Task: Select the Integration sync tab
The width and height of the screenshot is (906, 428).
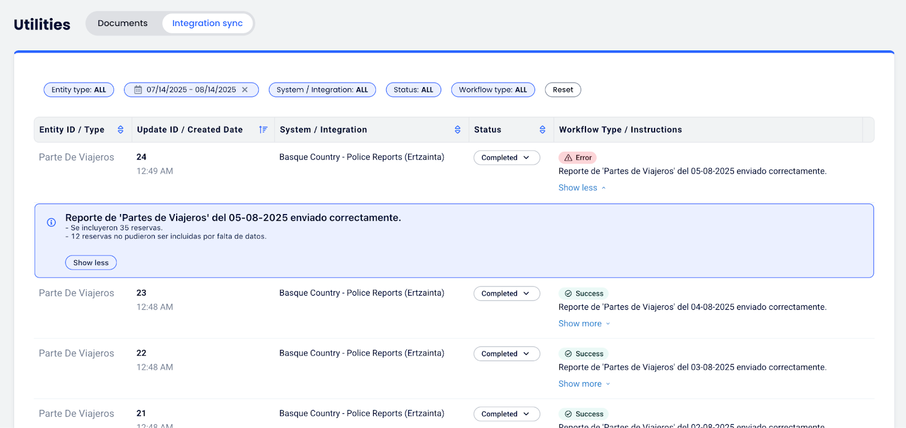Action: tap(207, 23)
